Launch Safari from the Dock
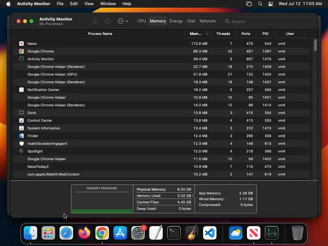The height and width of the screenshot is (246, 328). coord(66,233)
